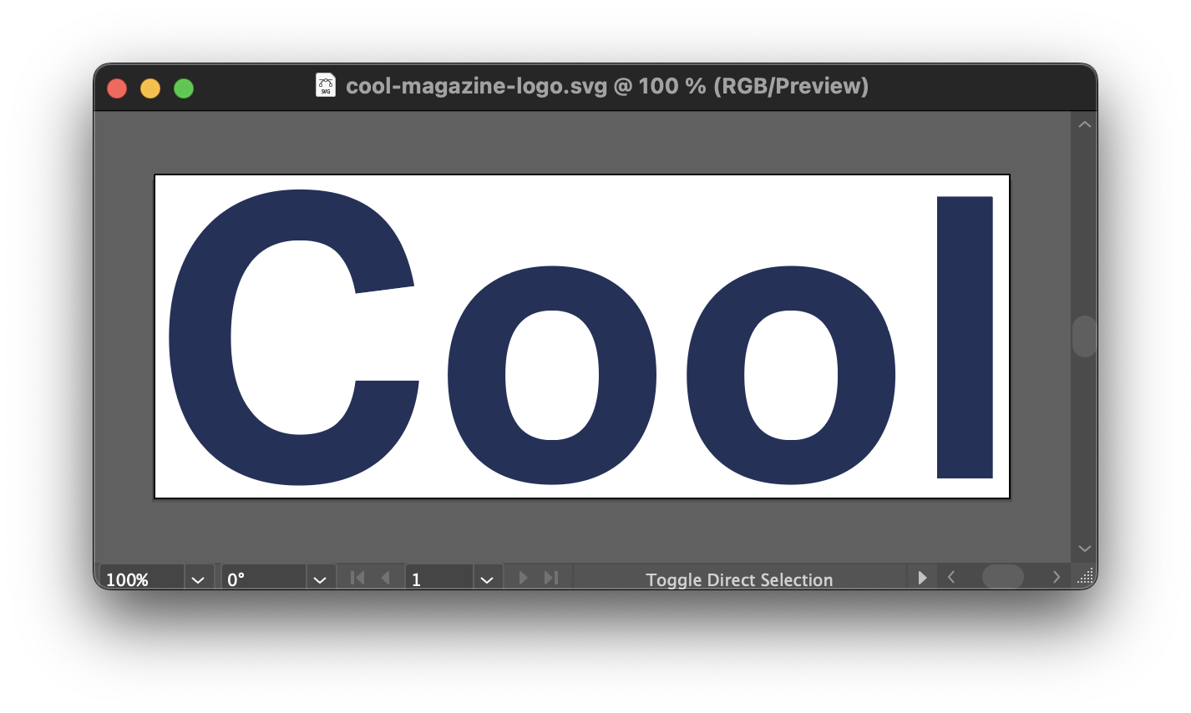
Task: Open the zoom level dropdown arrow
Action: [198, 579]
